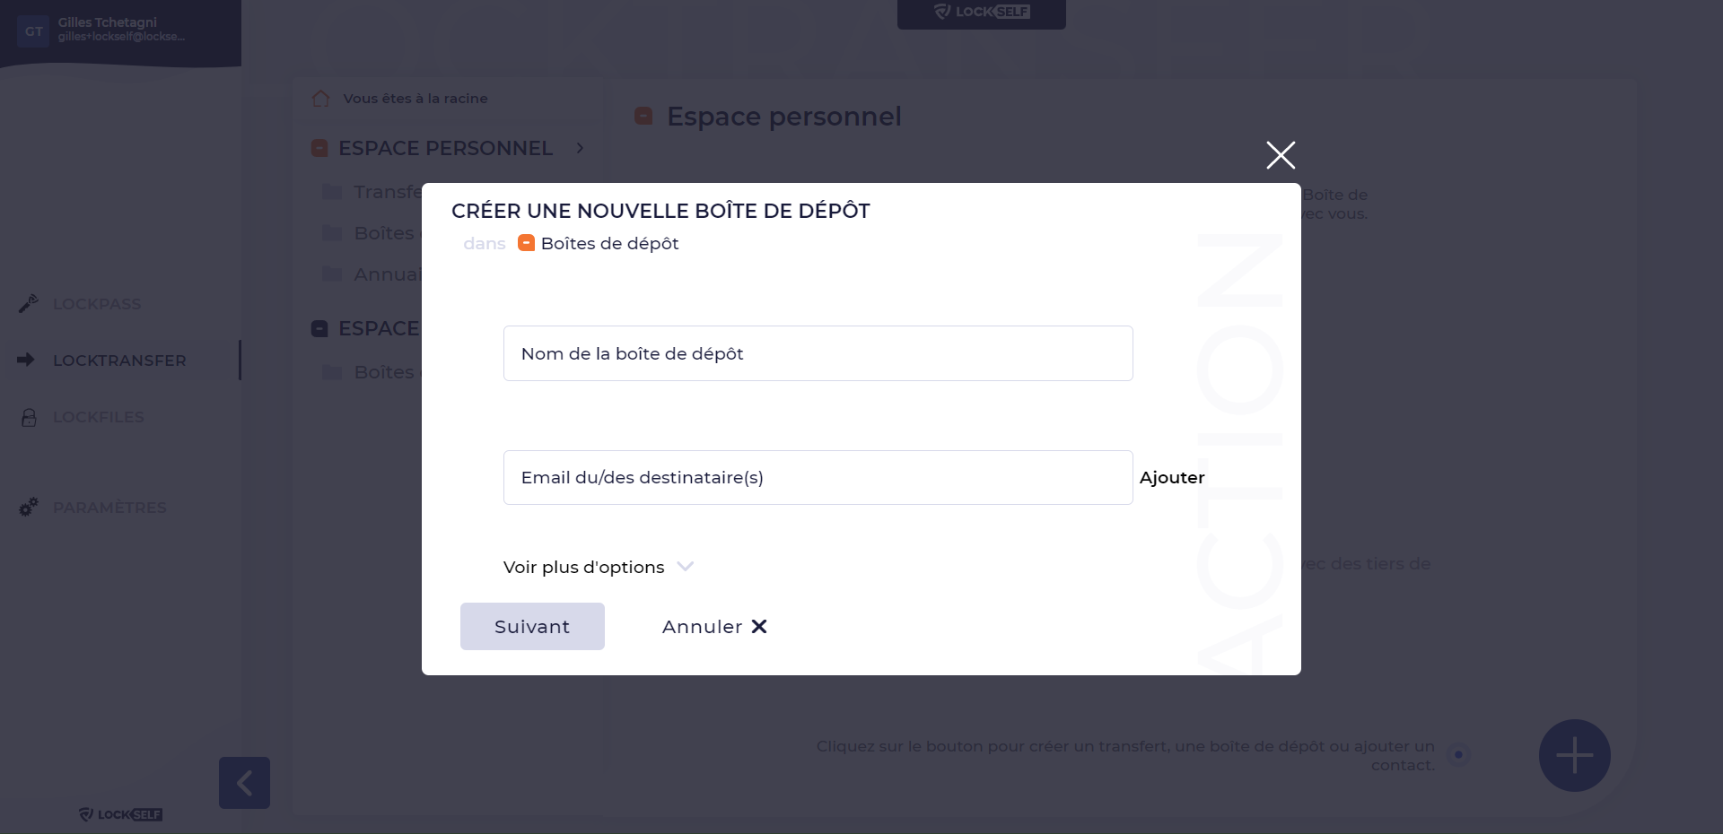The width and height of the screenshot is (1723, 834).
Task: Click the Suivant button
Action: tap(532, 626)
